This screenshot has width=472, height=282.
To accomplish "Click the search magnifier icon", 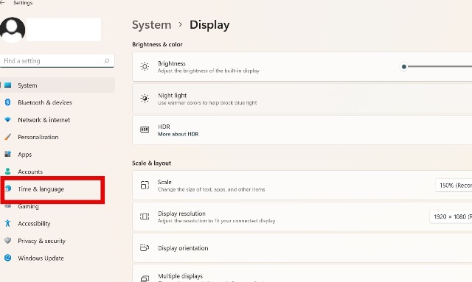I will (106, 60).
